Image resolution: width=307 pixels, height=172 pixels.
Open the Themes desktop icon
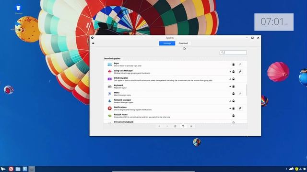pos(18,10)
